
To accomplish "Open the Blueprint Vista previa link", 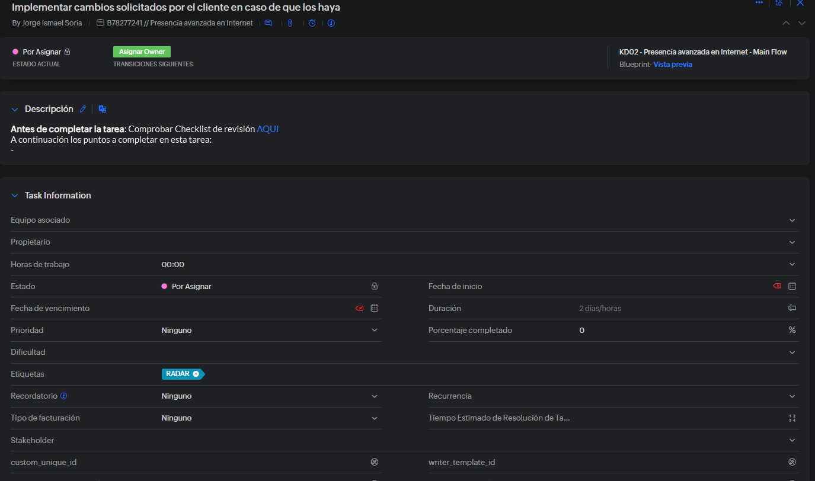I will coord(673,64).
